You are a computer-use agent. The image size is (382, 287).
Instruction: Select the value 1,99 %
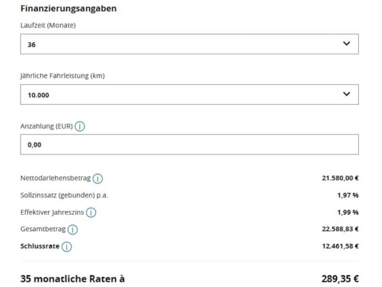(348, 212)
